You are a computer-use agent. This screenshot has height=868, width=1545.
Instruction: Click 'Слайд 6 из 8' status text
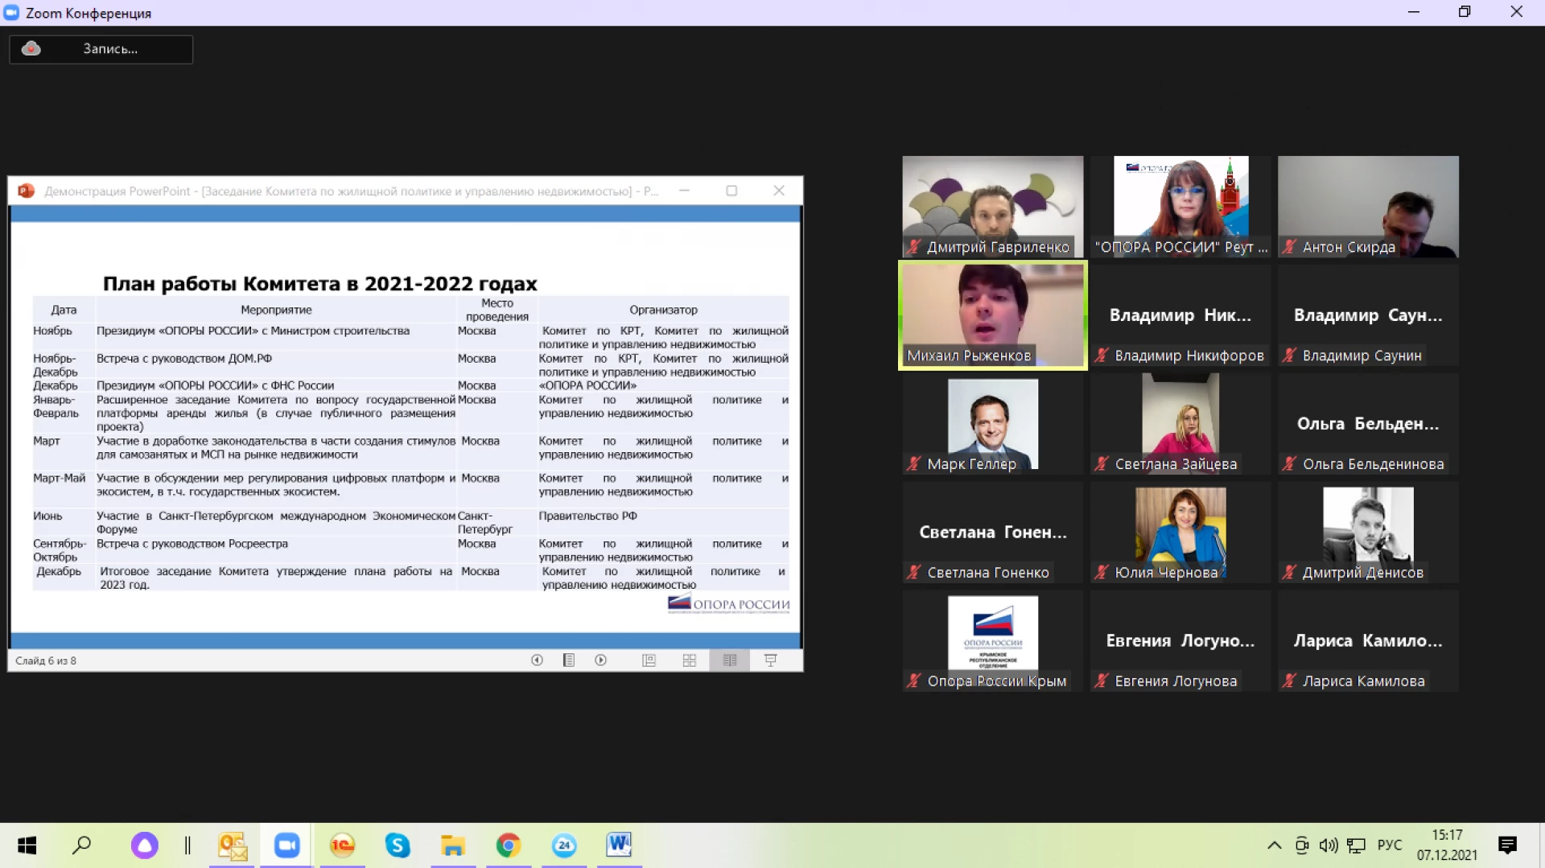click(x=46, y=660)
